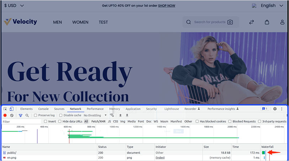Open the shopping bag cart icon
Viewport: 289px width, 161px height.
[267, 22]
